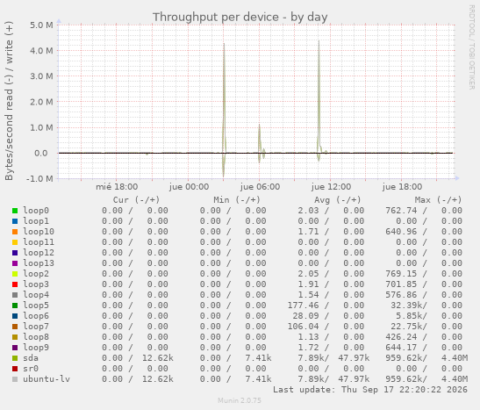Select the loop0 device label
Screen dimensions: 480x410
point(36,211)
